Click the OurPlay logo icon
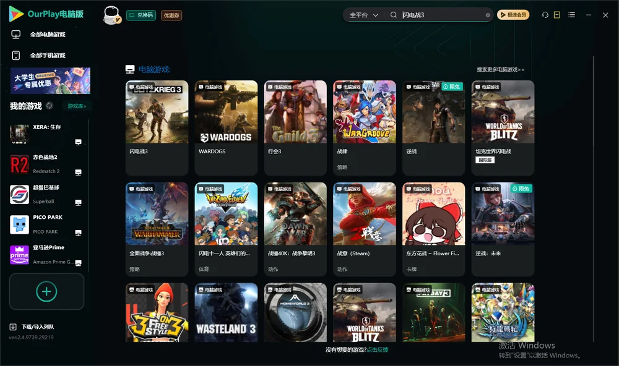Image resolution: width=619 pixels, height=366 pixels. click(x=16, y=14)
